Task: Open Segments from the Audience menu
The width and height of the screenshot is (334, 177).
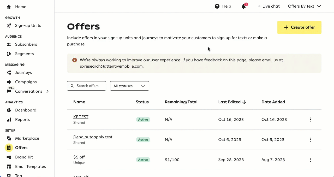Action: tap(25, 54)
